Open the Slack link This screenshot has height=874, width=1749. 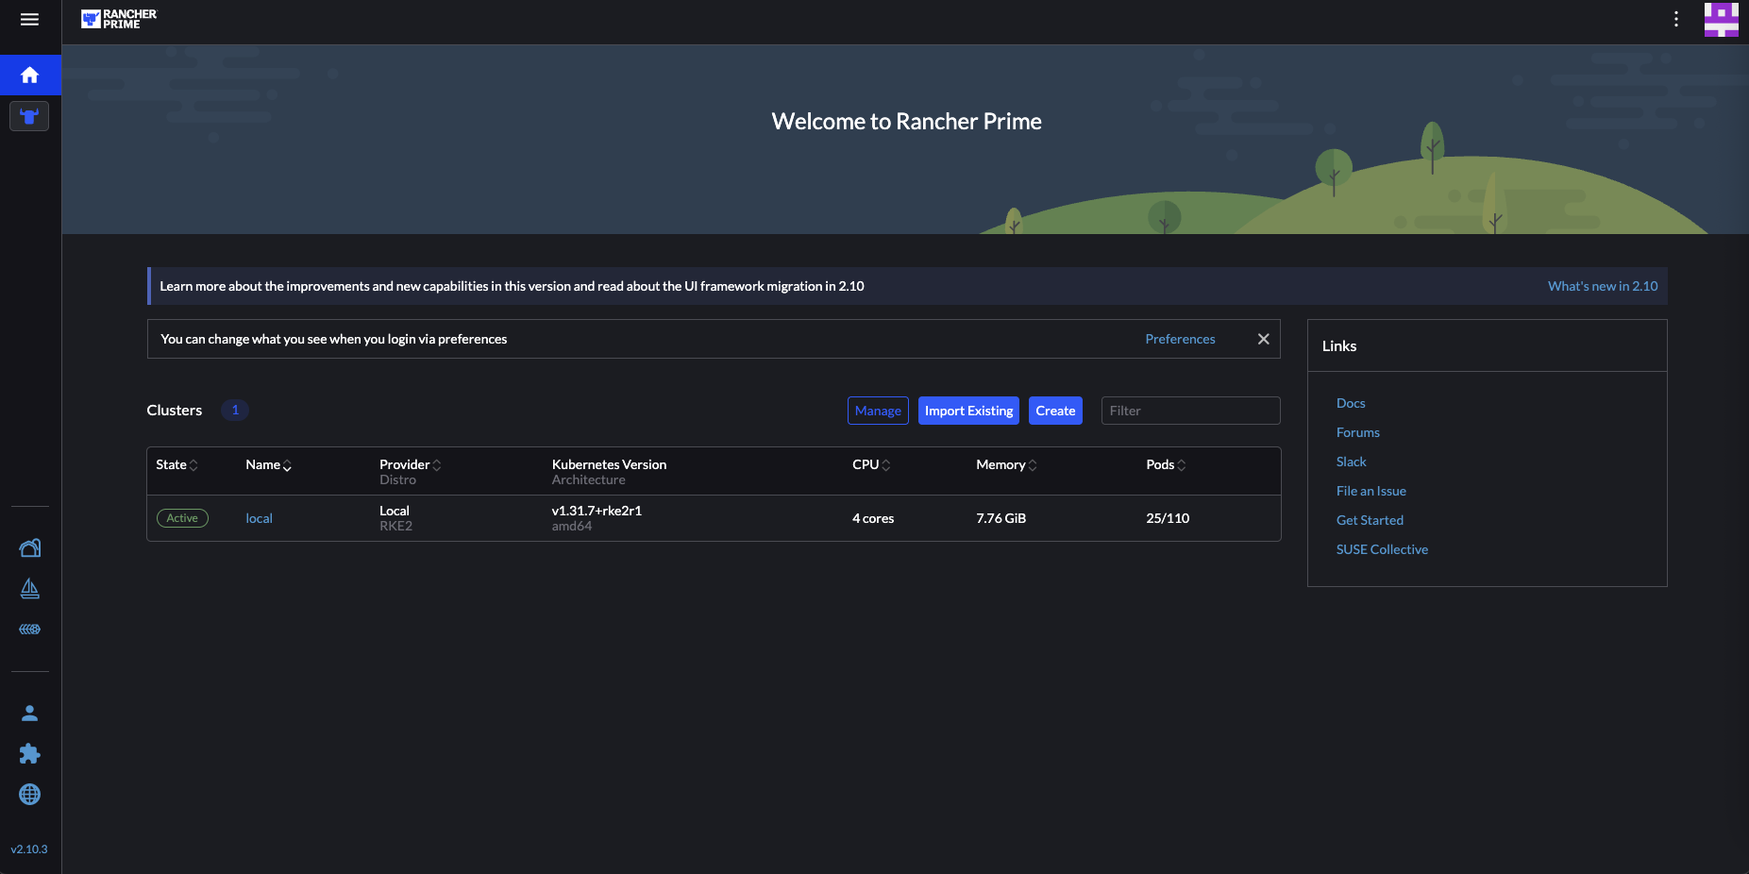1351,462
